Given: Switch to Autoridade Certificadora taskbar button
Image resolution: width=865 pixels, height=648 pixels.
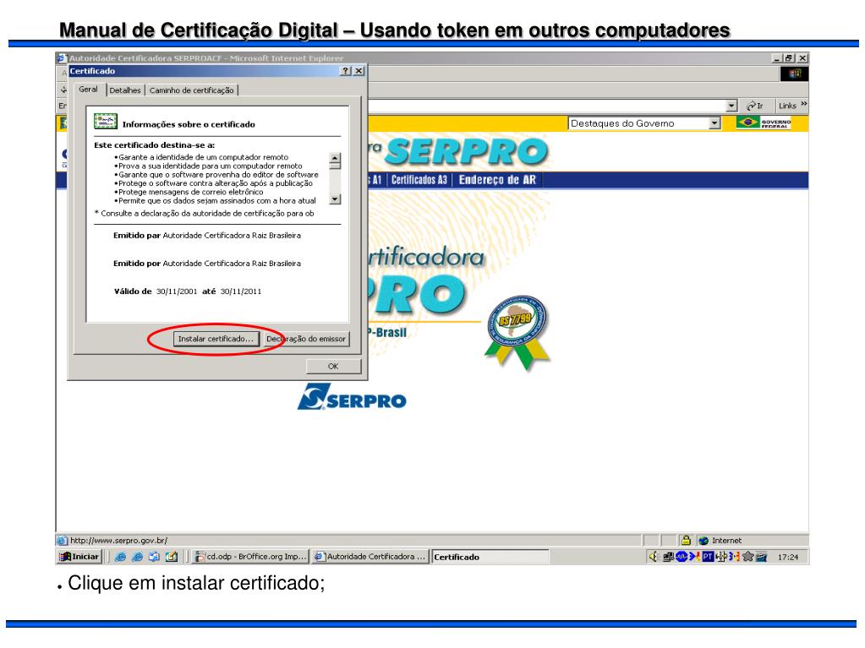Looking at the screenshot, I should tap(370, 557).
